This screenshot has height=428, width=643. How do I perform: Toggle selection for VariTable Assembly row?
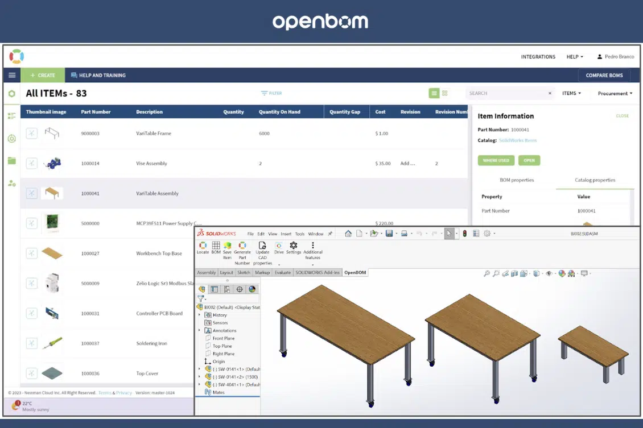point(31,193)
